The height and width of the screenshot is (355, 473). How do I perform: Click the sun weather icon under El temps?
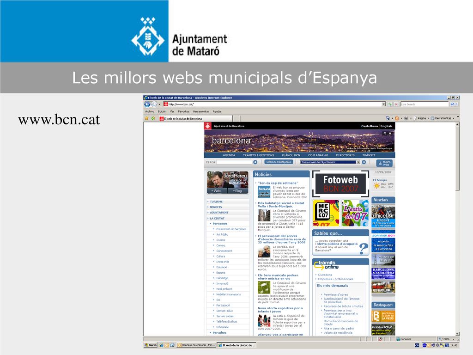376,186
